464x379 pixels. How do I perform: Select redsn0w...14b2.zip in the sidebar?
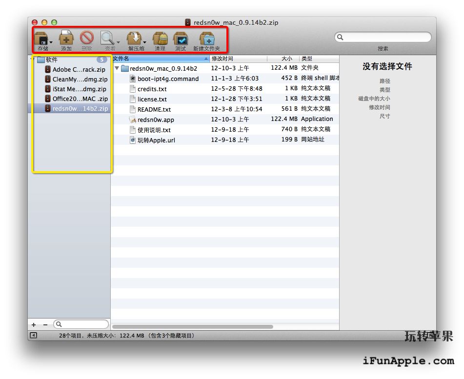(x=70, y=109)
